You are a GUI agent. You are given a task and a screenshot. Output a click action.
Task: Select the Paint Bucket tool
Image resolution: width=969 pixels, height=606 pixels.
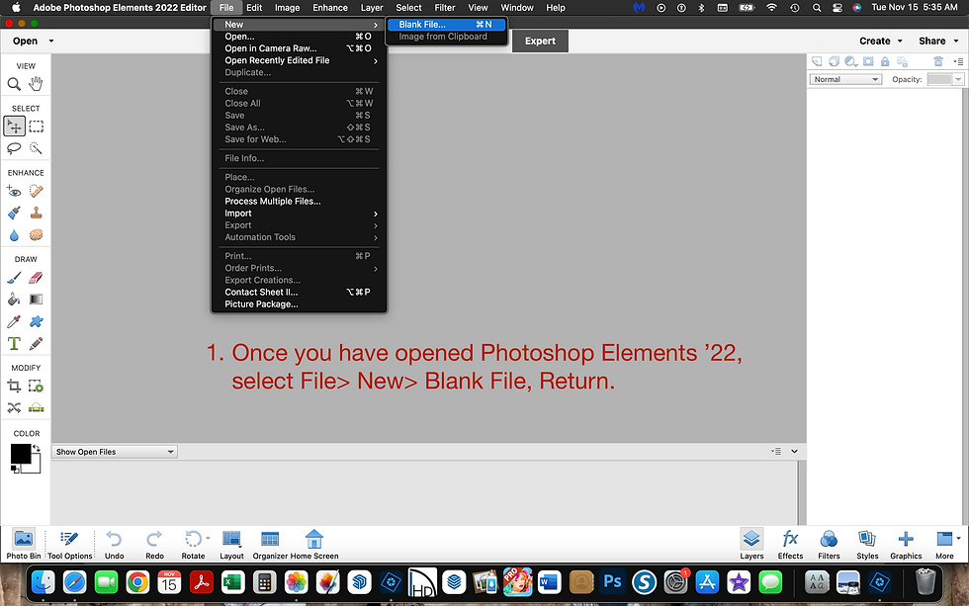click(14, 300)
